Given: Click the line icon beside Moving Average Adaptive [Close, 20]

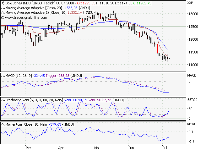Looking at the screenshot, I should (3, 7).
